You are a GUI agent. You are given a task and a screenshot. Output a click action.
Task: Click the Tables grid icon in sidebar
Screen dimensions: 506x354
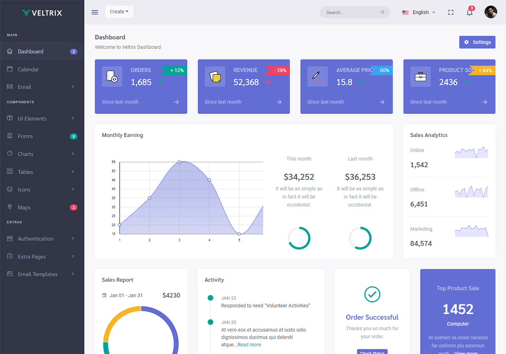[x=10, y=171]
